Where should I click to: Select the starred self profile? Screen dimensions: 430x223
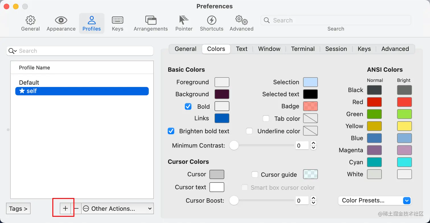point(82,91)
